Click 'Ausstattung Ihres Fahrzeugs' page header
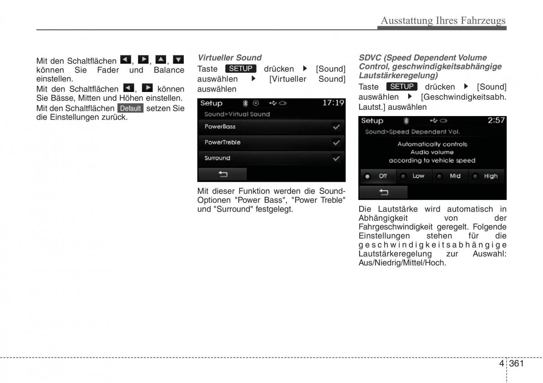The image size is (543, 383). coord(443,20)
